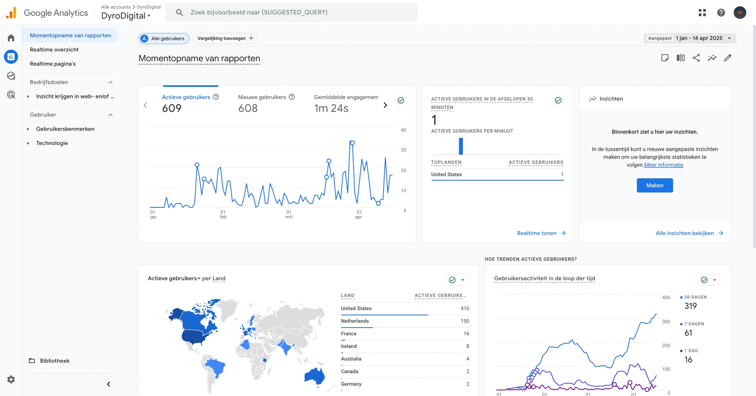The image size is (756, 396).
Task: Expand the Technologie tree item
Action: pyautogui.click(x=28, y=143)
